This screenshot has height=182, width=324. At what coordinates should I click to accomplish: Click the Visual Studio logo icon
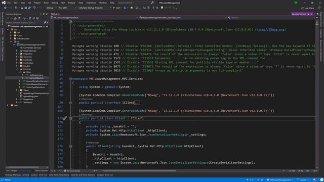pos(4,3)
